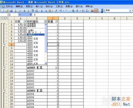
Task: Open the 帮助 menu
Action: coord(89,6)
